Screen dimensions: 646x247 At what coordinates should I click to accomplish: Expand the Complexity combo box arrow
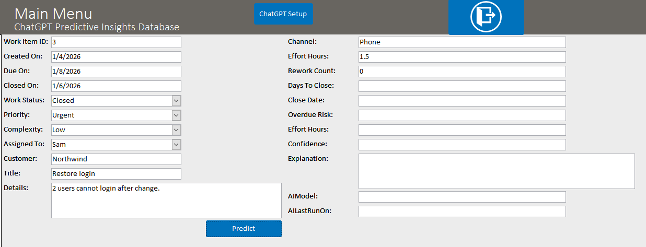coord(177,130)
